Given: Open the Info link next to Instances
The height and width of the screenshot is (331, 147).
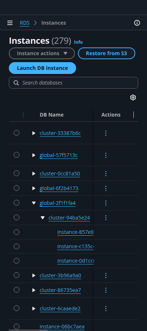Looking at the screenshot, I should pos(78,42).
